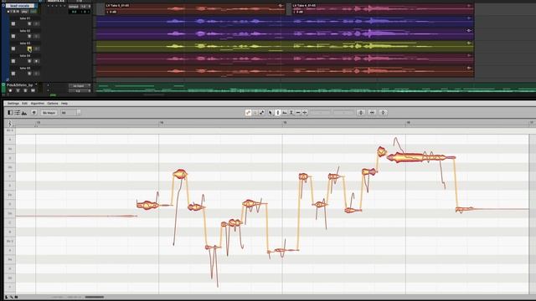The image size is (536, 301).
Task: Expand the Pzla&Strkno track name arrow
Action: coord(36,84)
